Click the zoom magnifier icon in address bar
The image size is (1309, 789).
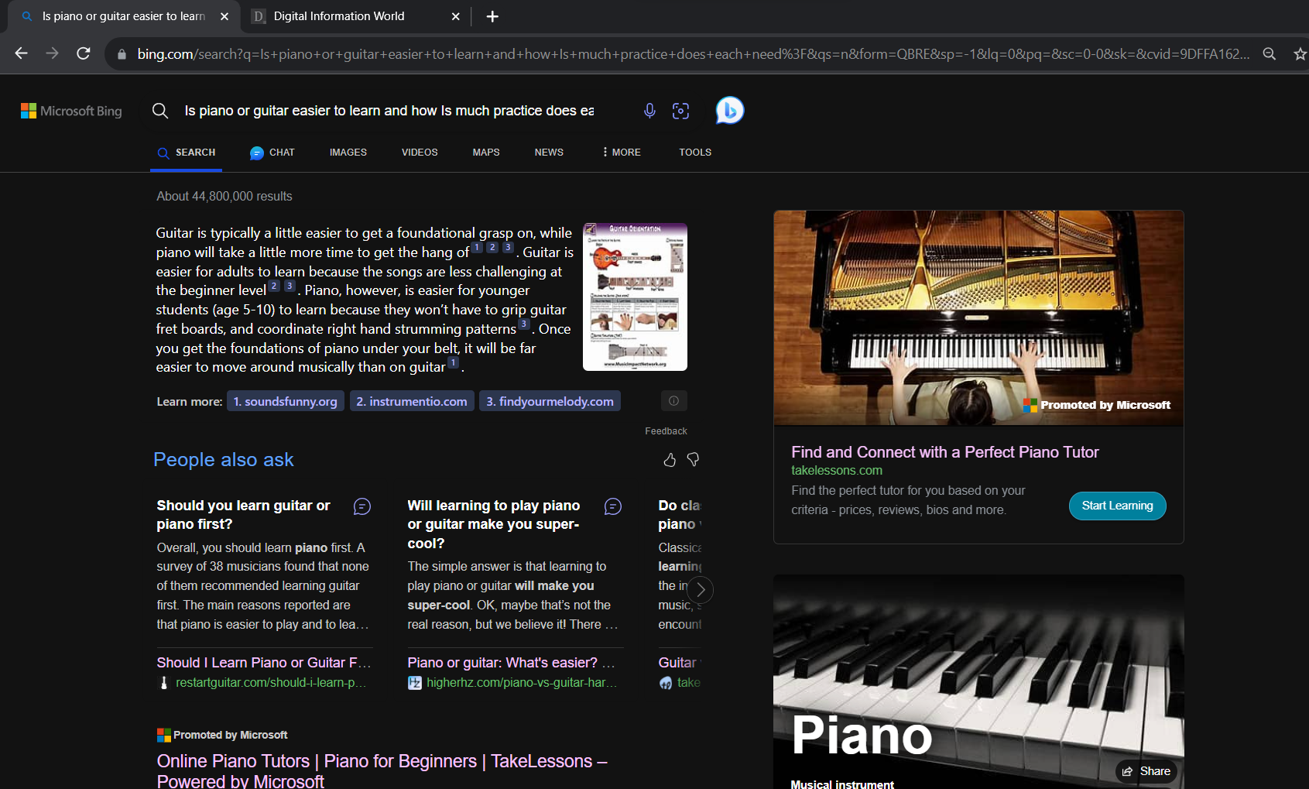pos(1270,53)
